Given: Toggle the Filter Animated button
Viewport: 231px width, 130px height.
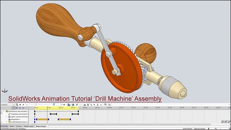Looking at the screenshot, I should pyautogui.click(x=17, y=108).
